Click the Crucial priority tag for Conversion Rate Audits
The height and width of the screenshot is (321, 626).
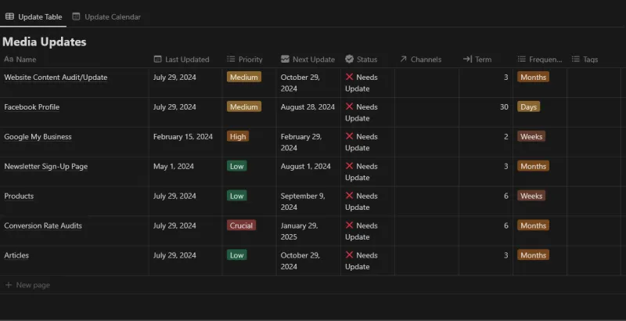click(241, 225)
